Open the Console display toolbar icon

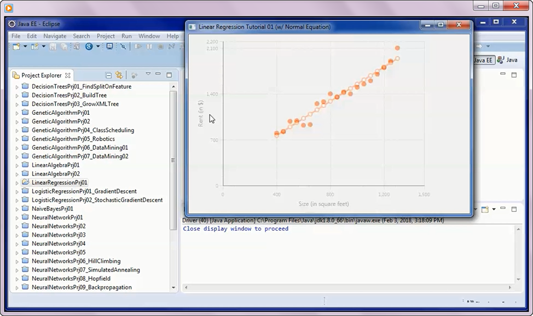(x=109, y=47)
